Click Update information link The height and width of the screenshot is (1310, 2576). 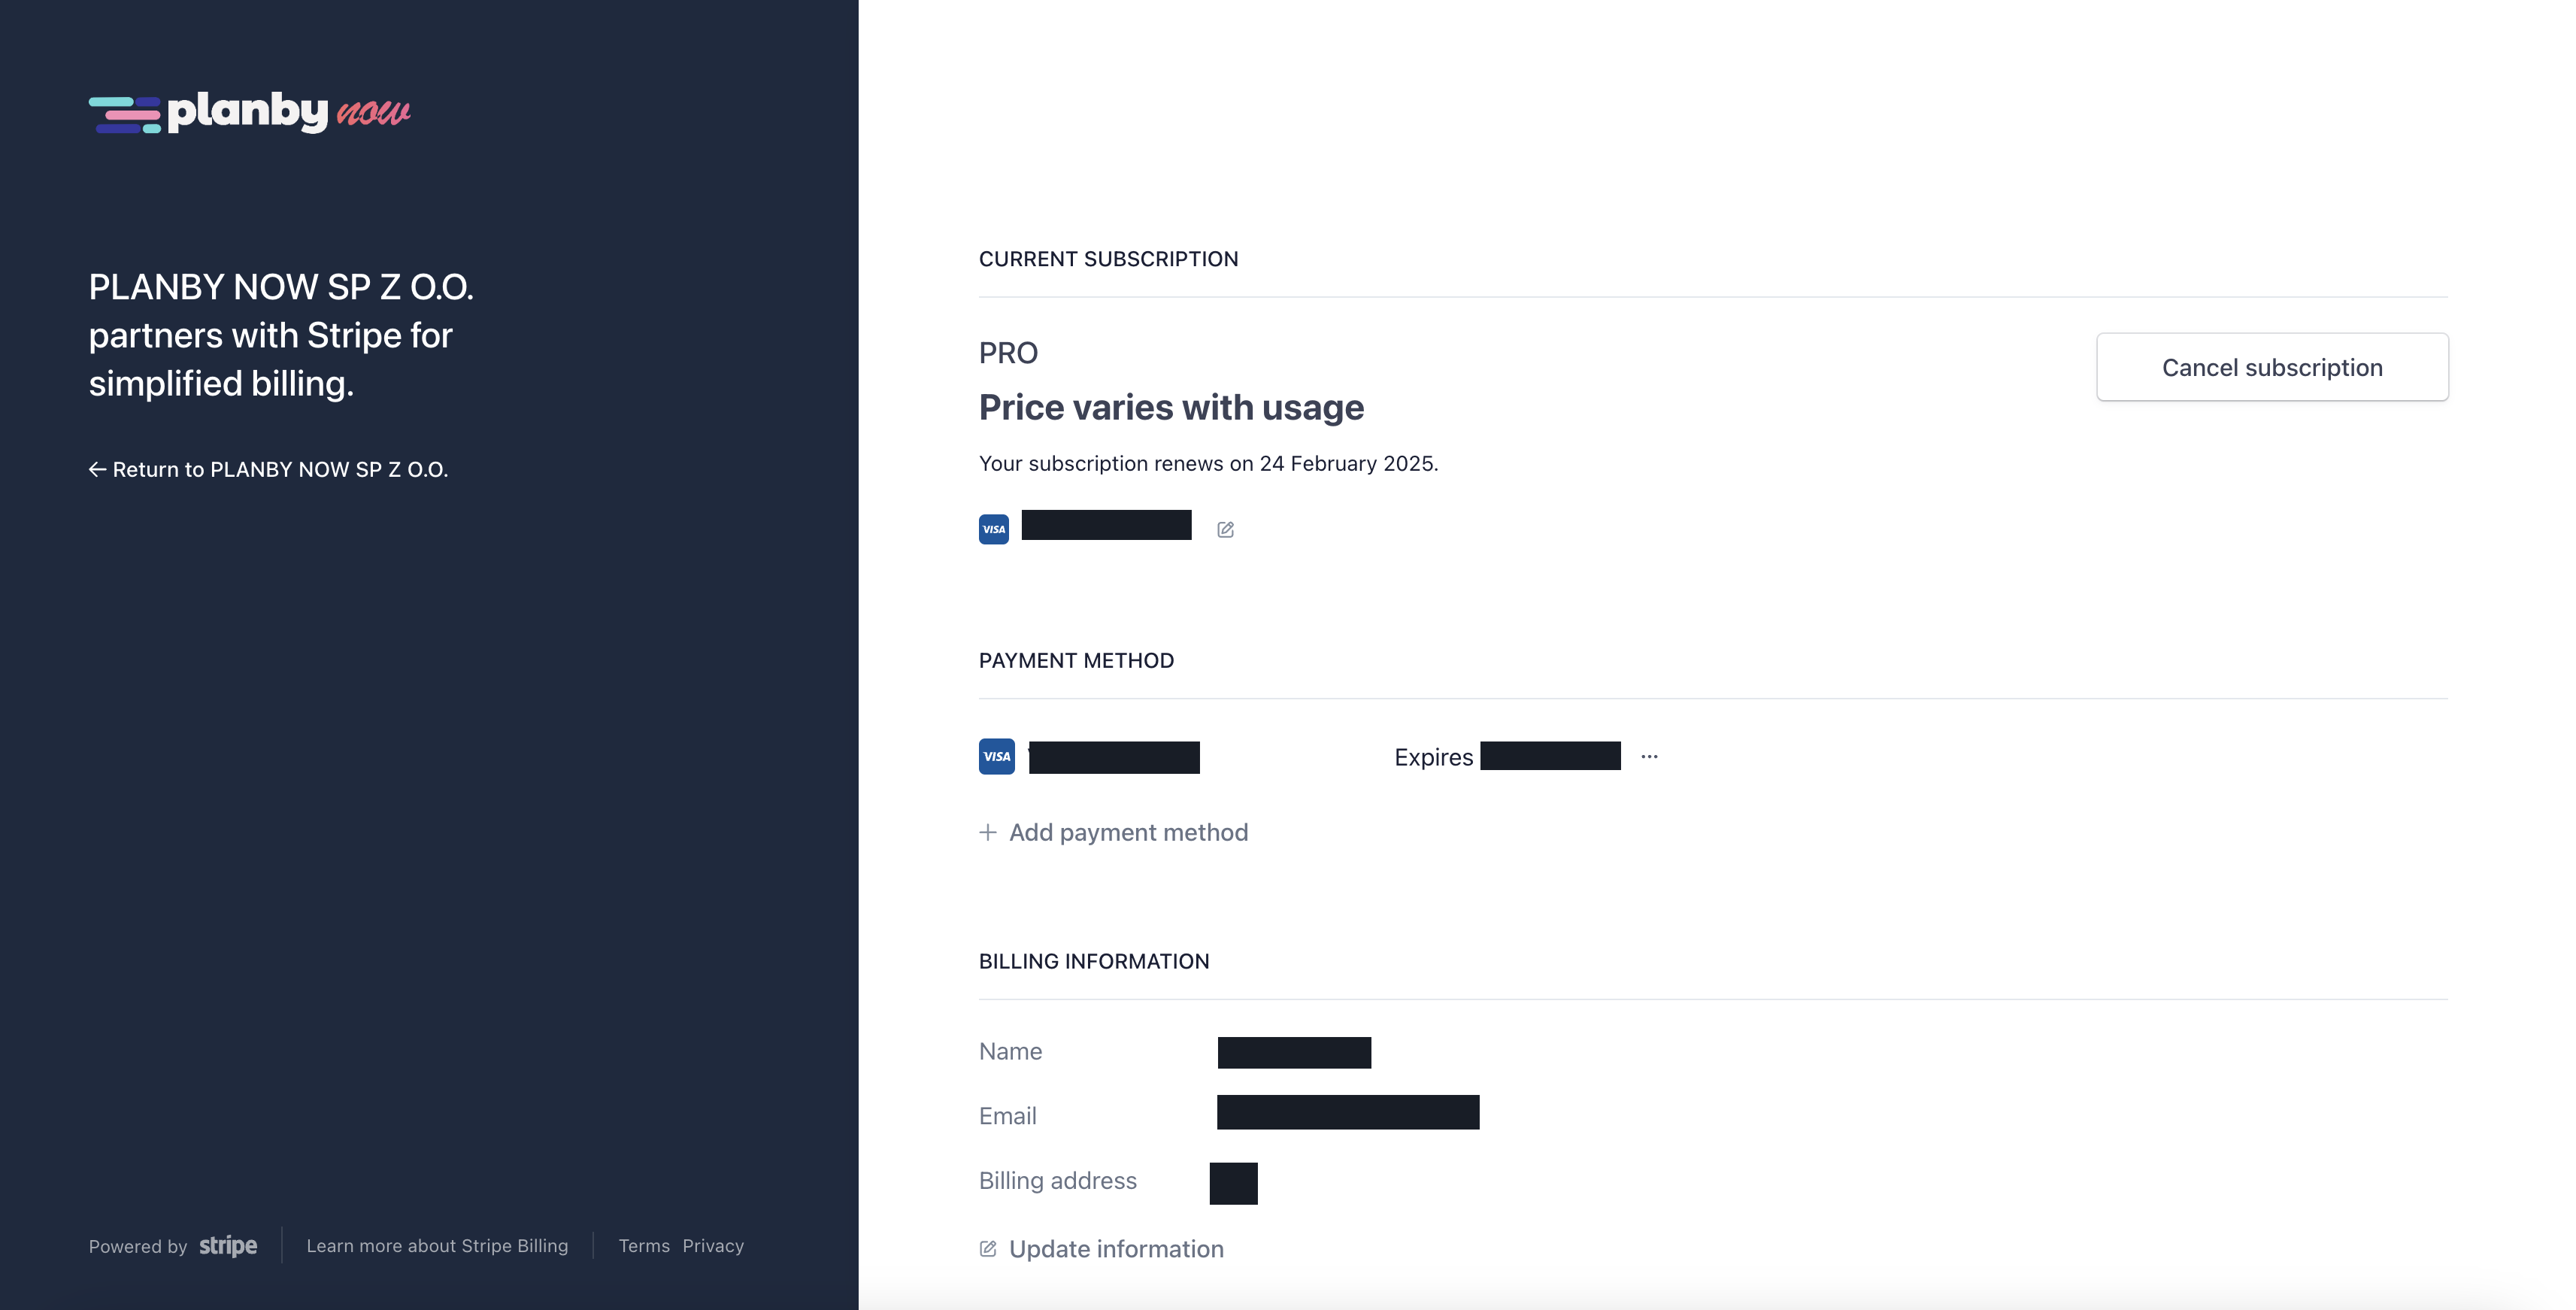(x=1116, y=1249)
